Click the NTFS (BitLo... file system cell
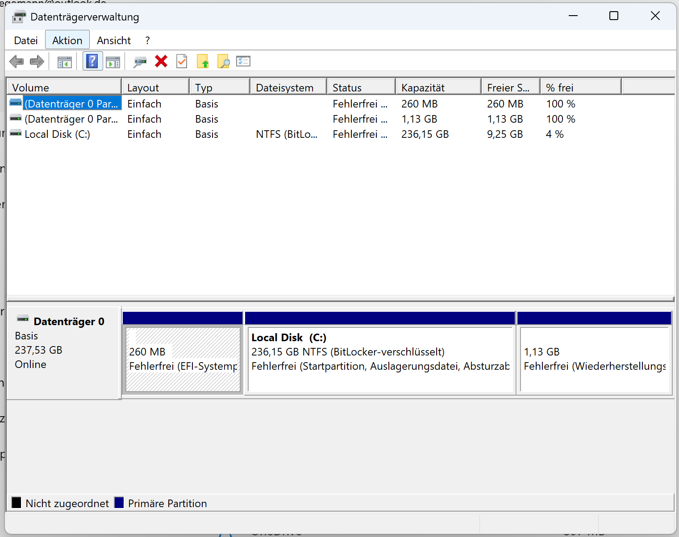The width and height of the screenshot is (679, 537). coord(287,134)
